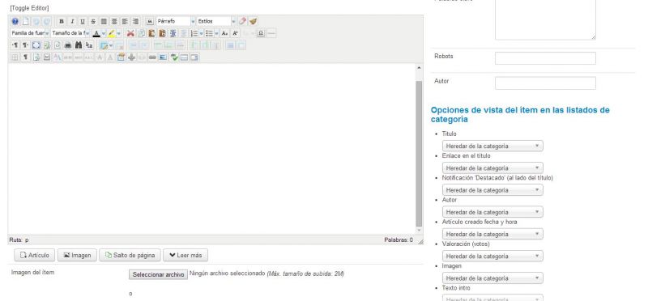Open the binoculars find tool
The width and height of the screenshot is (648, 301).
(x=78, y=45)
